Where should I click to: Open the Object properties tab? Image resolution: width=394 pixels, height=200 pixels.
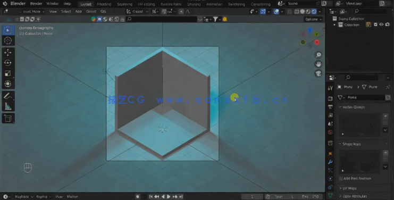pos(330,153)
